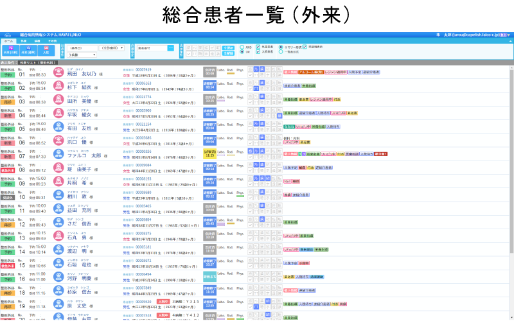Screen dimensions: 514x321
Task: Click the 入院予定 tag in row 01
Action: (355, 72)
